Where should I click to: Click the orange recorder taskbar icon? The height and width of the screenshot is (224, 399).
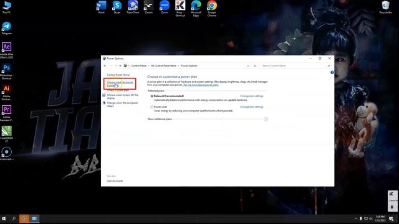coord(24,218)
